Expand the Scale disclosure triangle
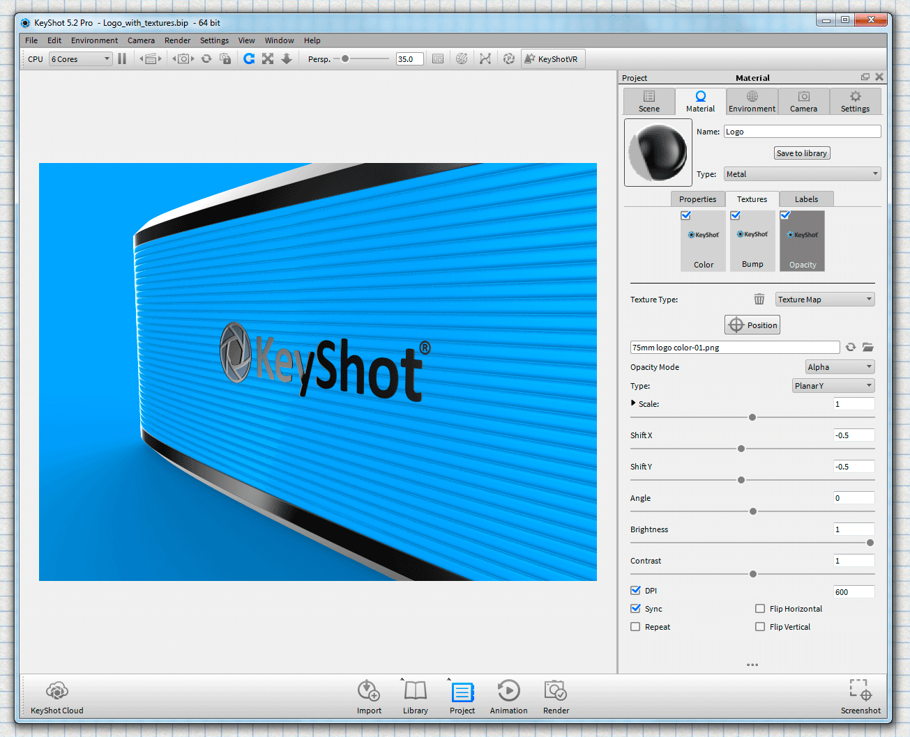The width and height of the screenshot is (910, 737). click(x=633, y=403)
